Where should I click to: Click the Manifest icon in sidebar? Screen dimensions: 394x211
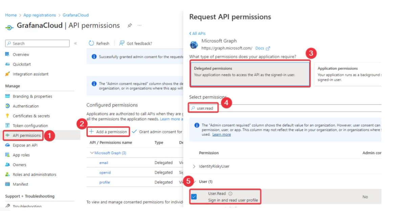pyautogui.click(x=7, y=184)
